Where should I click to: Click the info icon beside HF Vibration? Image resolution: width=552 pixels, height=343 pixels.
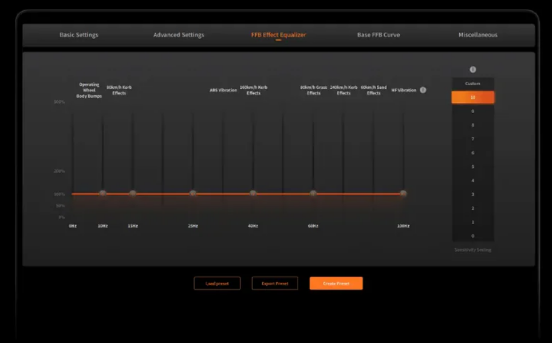[x=423, y=90]
